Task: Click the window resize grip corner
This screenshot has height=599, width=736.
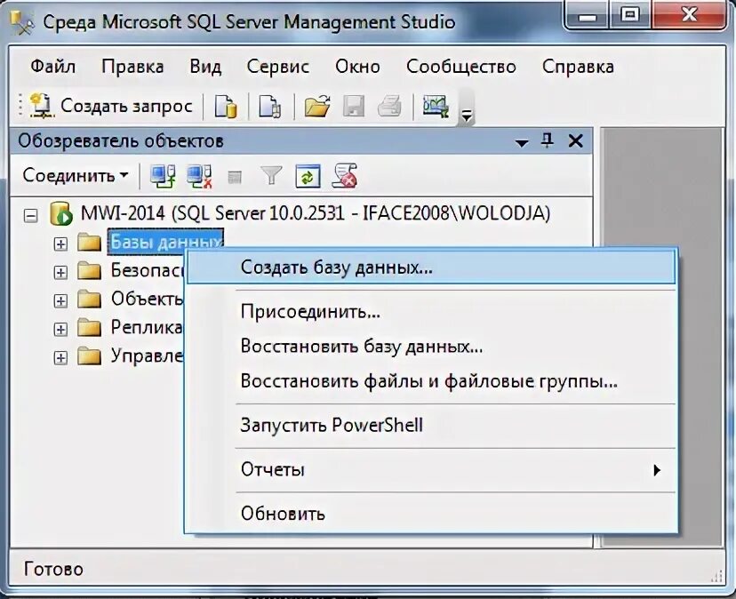Action: 717,576
